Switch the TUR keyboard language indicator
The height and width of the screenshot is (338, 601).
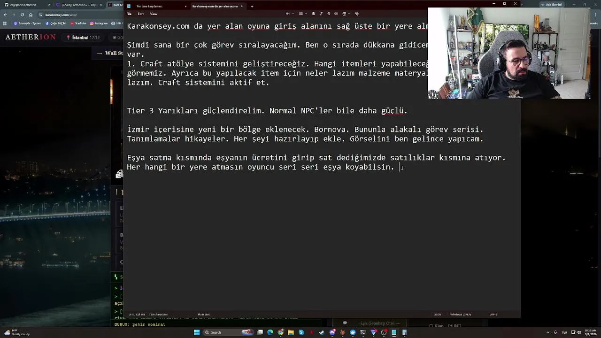(563, 332)
